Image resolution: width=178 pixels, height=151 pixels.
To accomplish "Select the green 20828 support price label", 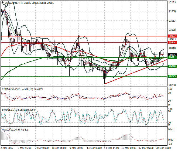I will 172,66.
